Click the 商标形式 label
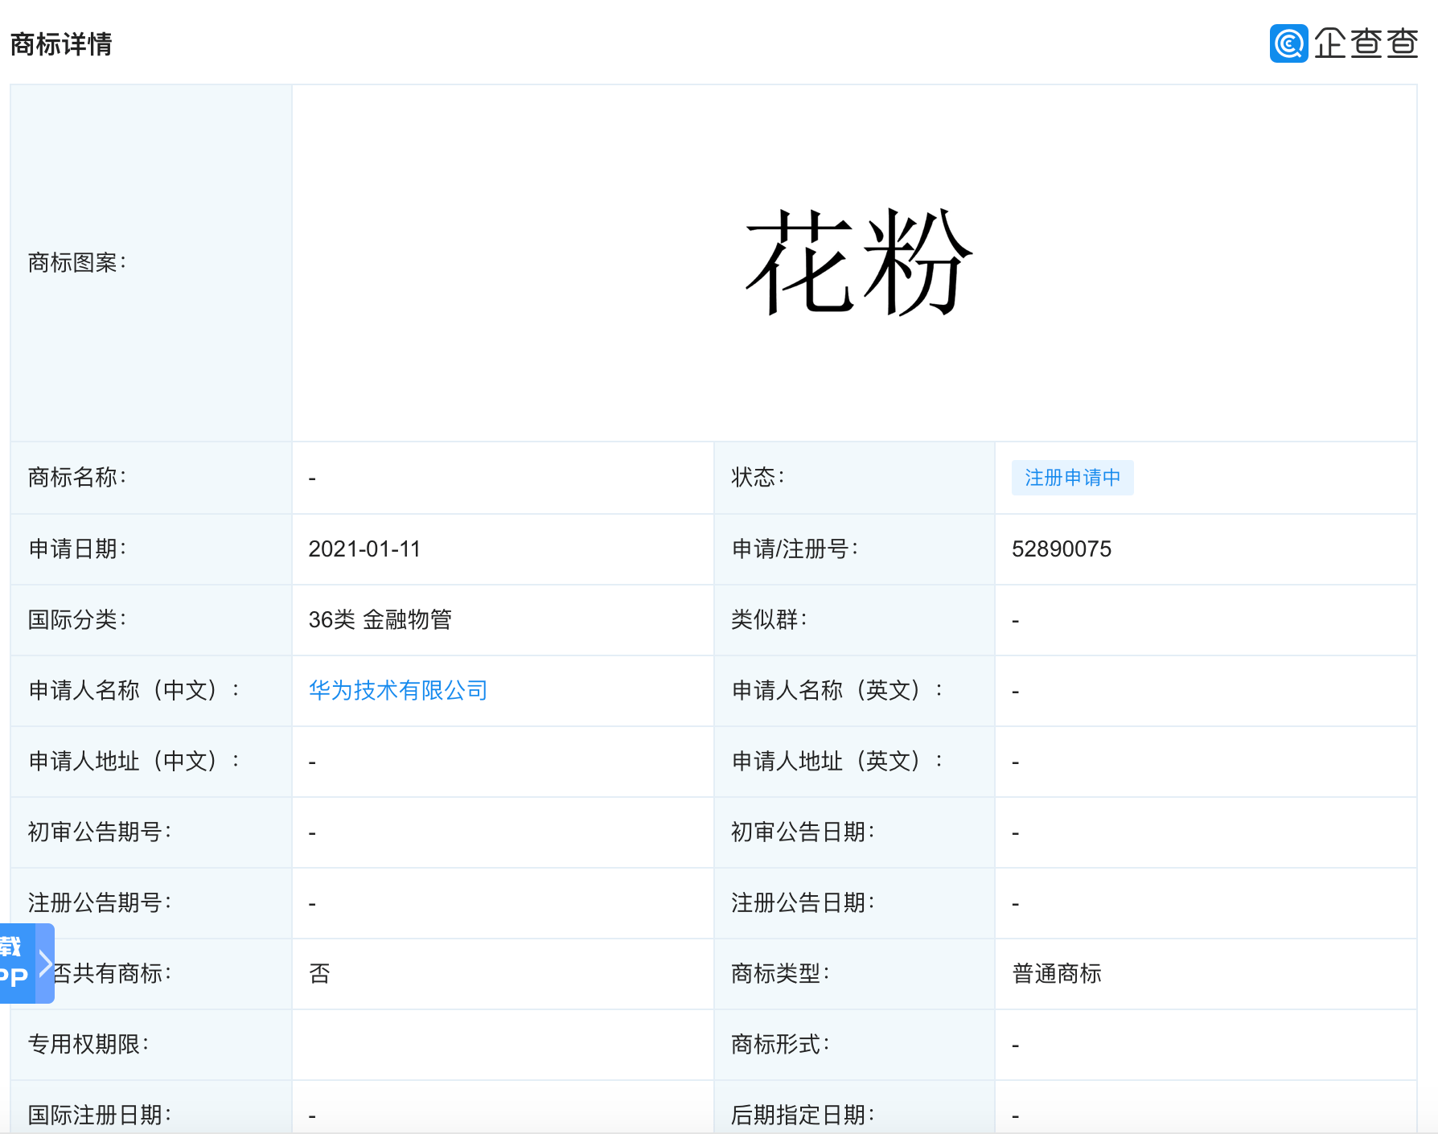 [781, 1045]
